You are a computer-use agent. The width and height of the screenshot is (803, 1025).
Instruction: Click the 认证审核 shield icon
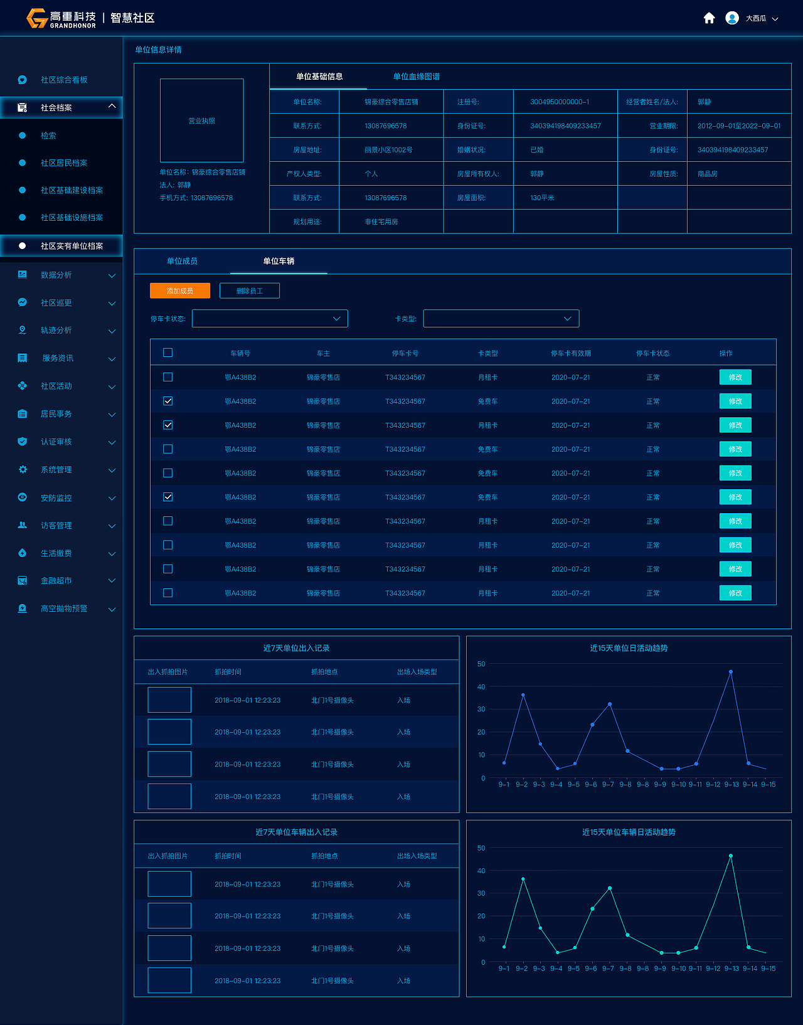coord(23,442)
